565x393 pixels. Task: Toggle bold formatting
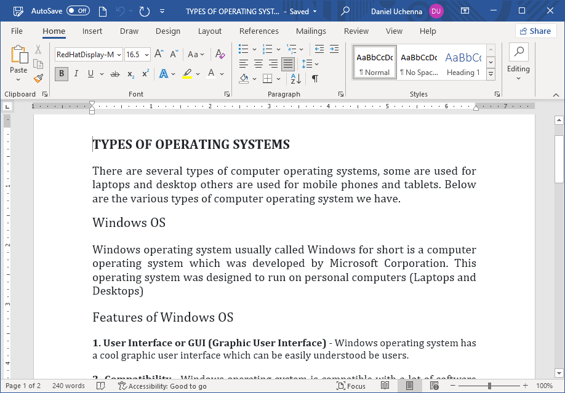pyautogui.click(x=61, y=74)
